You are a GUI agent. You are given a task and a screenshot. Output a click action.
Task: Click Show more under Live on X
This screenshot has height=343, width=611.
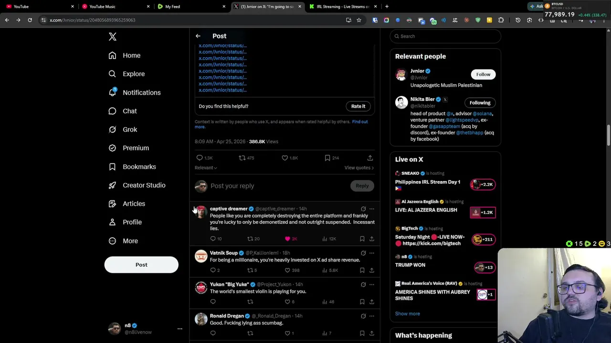[x=407, y=314]
